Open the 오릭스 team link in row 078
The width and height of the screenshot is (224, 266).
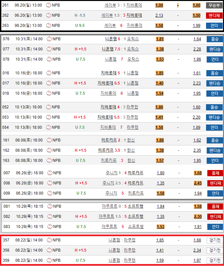click(133, 59)
